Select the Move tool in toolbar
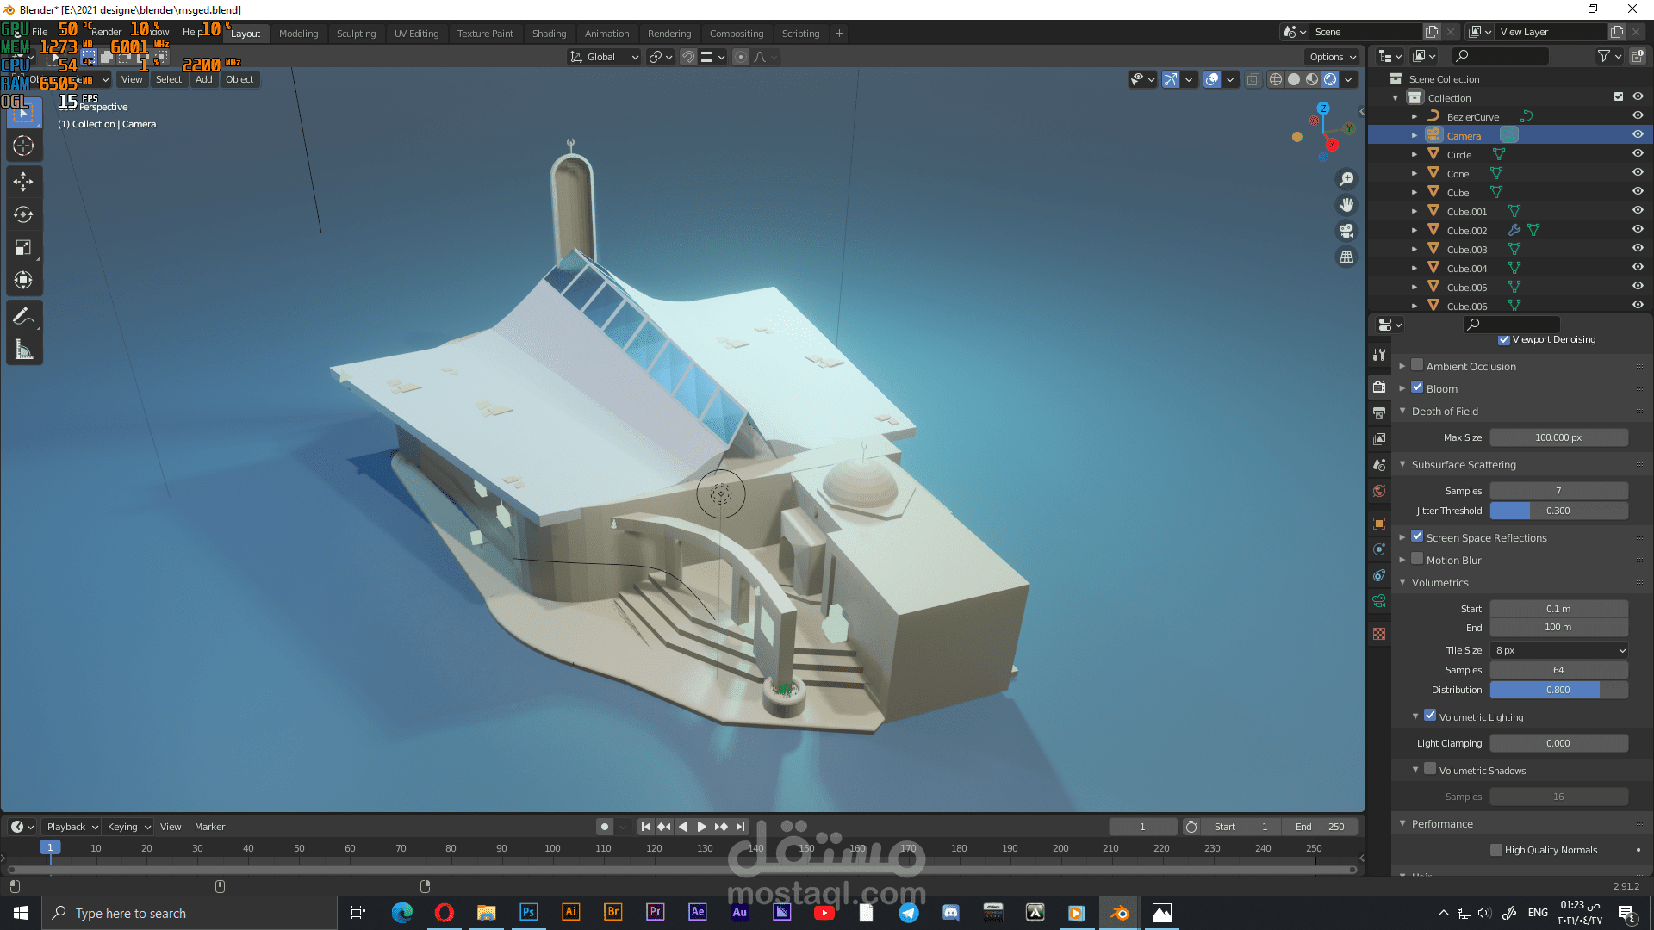This screenshot has height=930, width=1654. [x=23, y=181]
